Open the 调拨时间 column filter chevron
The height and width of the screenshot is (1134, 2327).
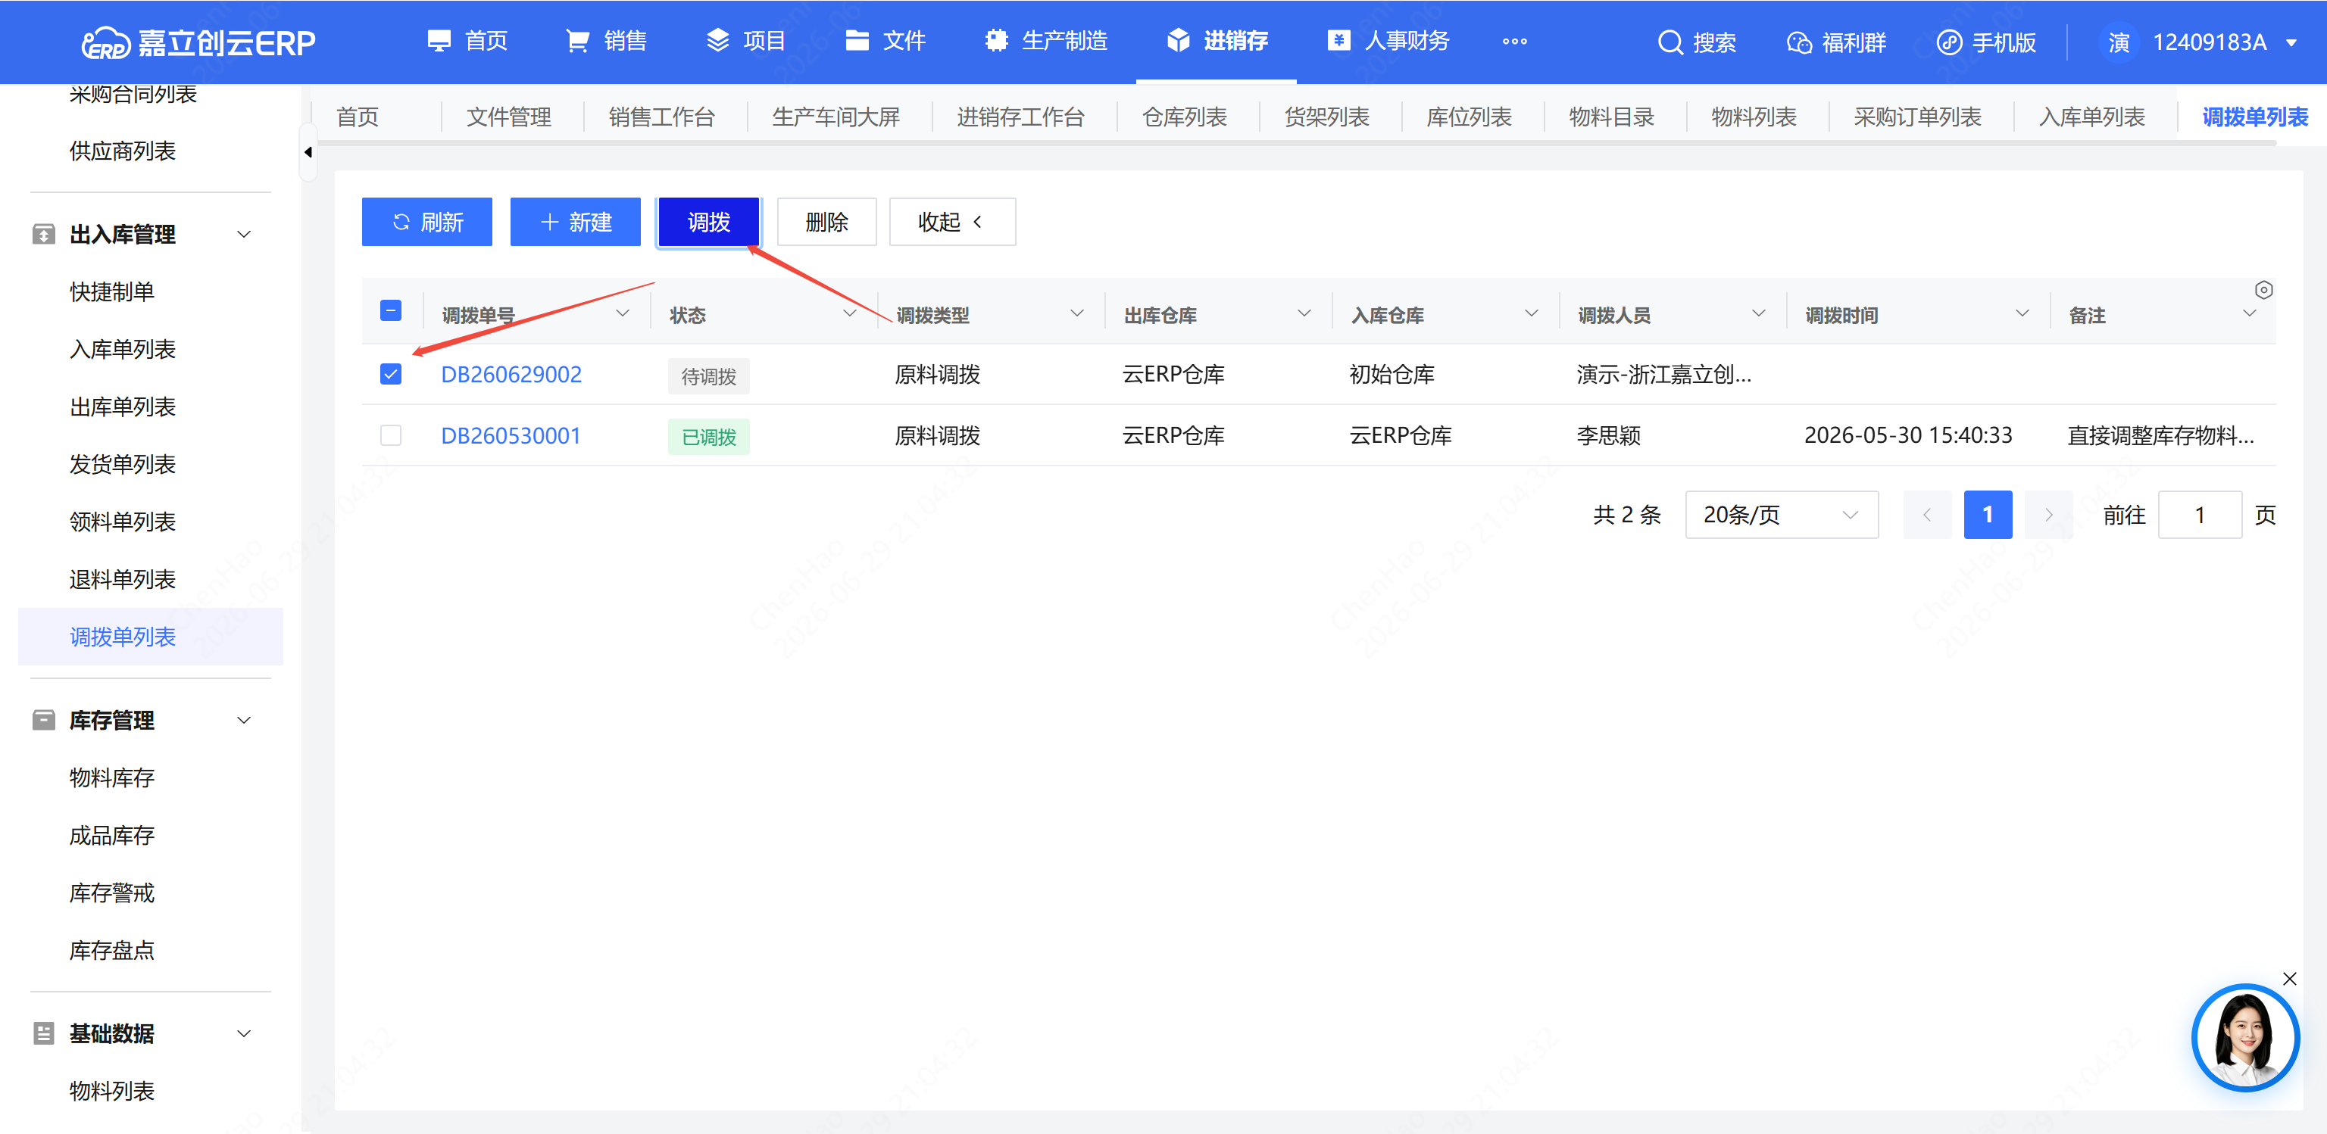pos(2022,313)
